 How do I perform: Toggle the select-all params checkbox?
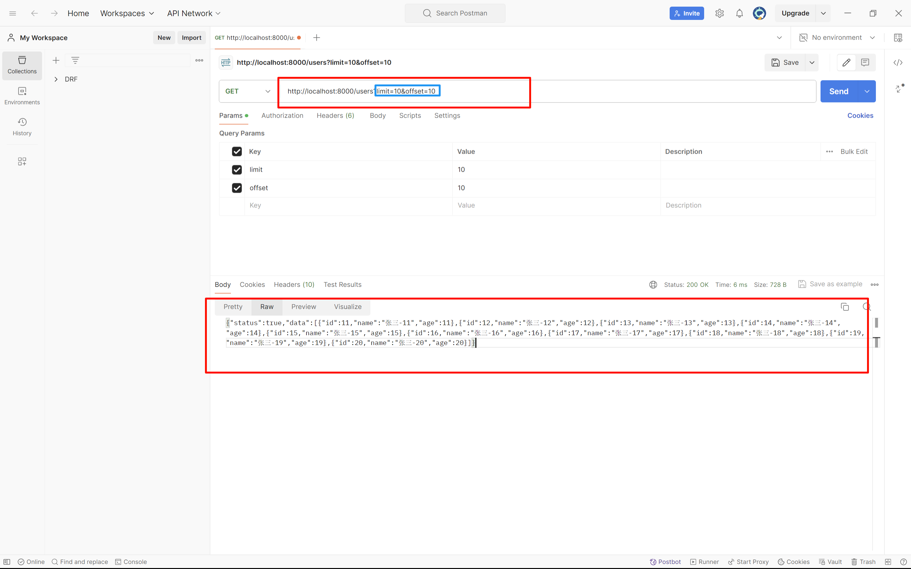(237, 151)
